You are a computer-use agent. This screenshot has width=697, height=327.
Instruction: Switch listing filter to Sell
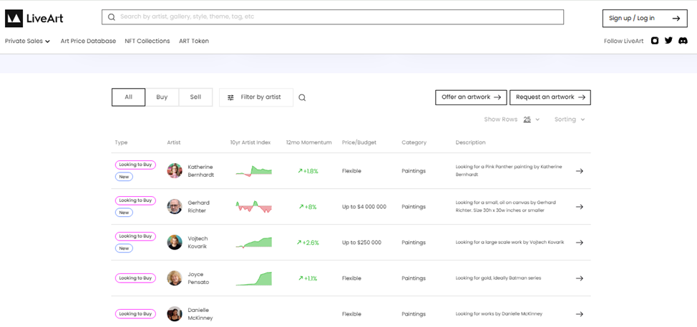195,97
